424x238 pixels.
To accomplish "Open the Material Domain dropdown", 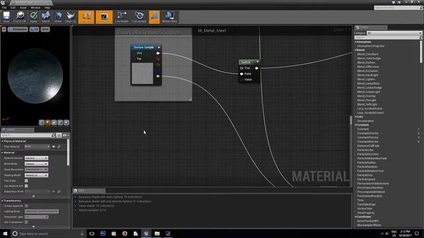I will [x=36, y=158].
